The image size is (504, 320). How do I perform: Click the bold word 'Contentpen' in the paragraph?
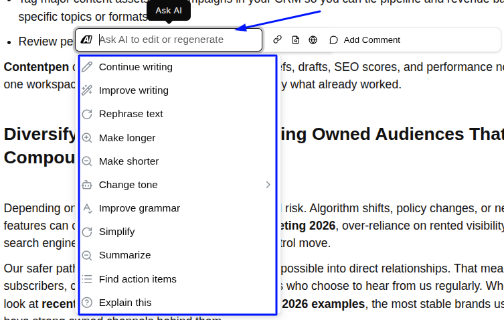(x=36, y=67)
